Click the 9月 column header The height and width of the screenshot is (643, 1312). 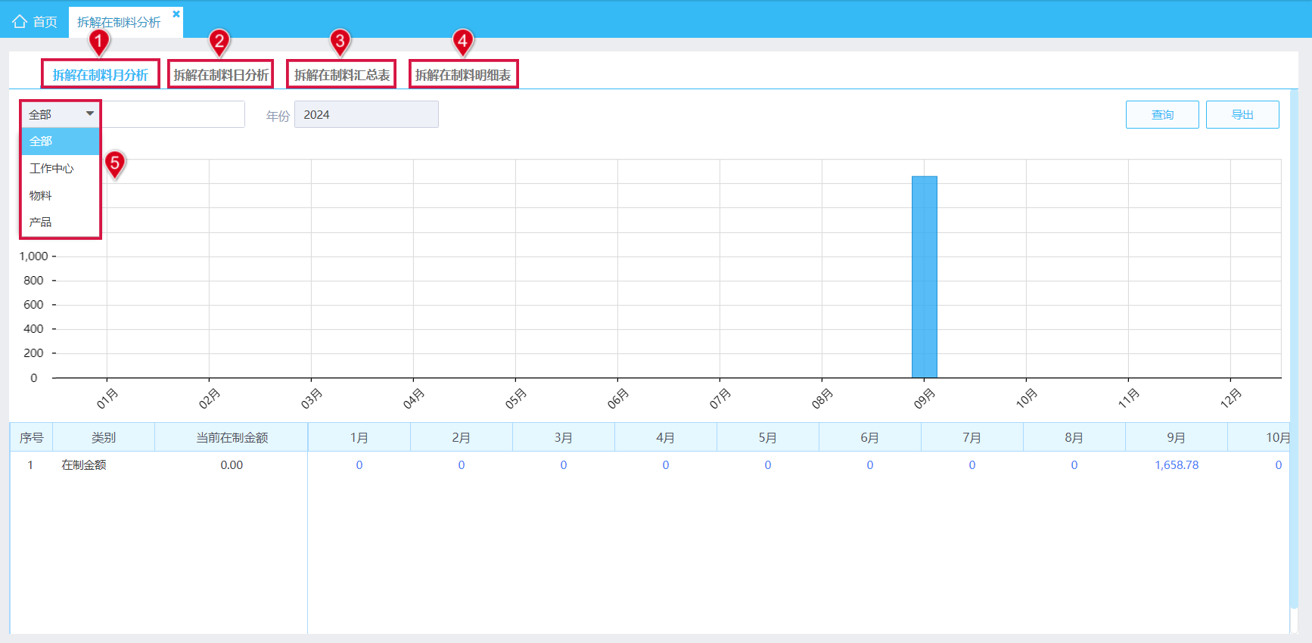(1177, 438)
